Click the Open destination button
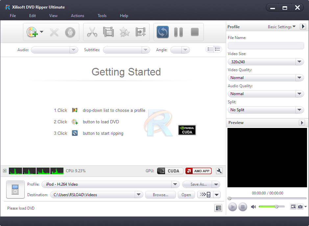The width and height of the screenshot is (309, 226). point(186,195)
